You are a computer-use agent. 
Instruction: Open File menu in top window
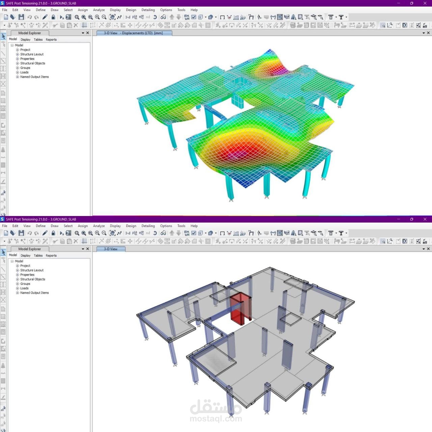click(5, 10)
